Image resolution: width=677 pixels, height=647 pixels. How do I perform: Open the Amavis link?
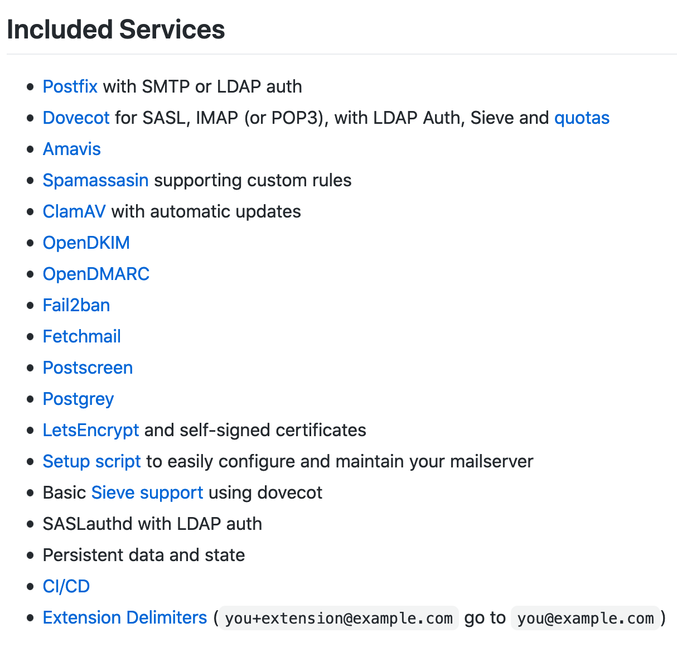coord(72,149)
